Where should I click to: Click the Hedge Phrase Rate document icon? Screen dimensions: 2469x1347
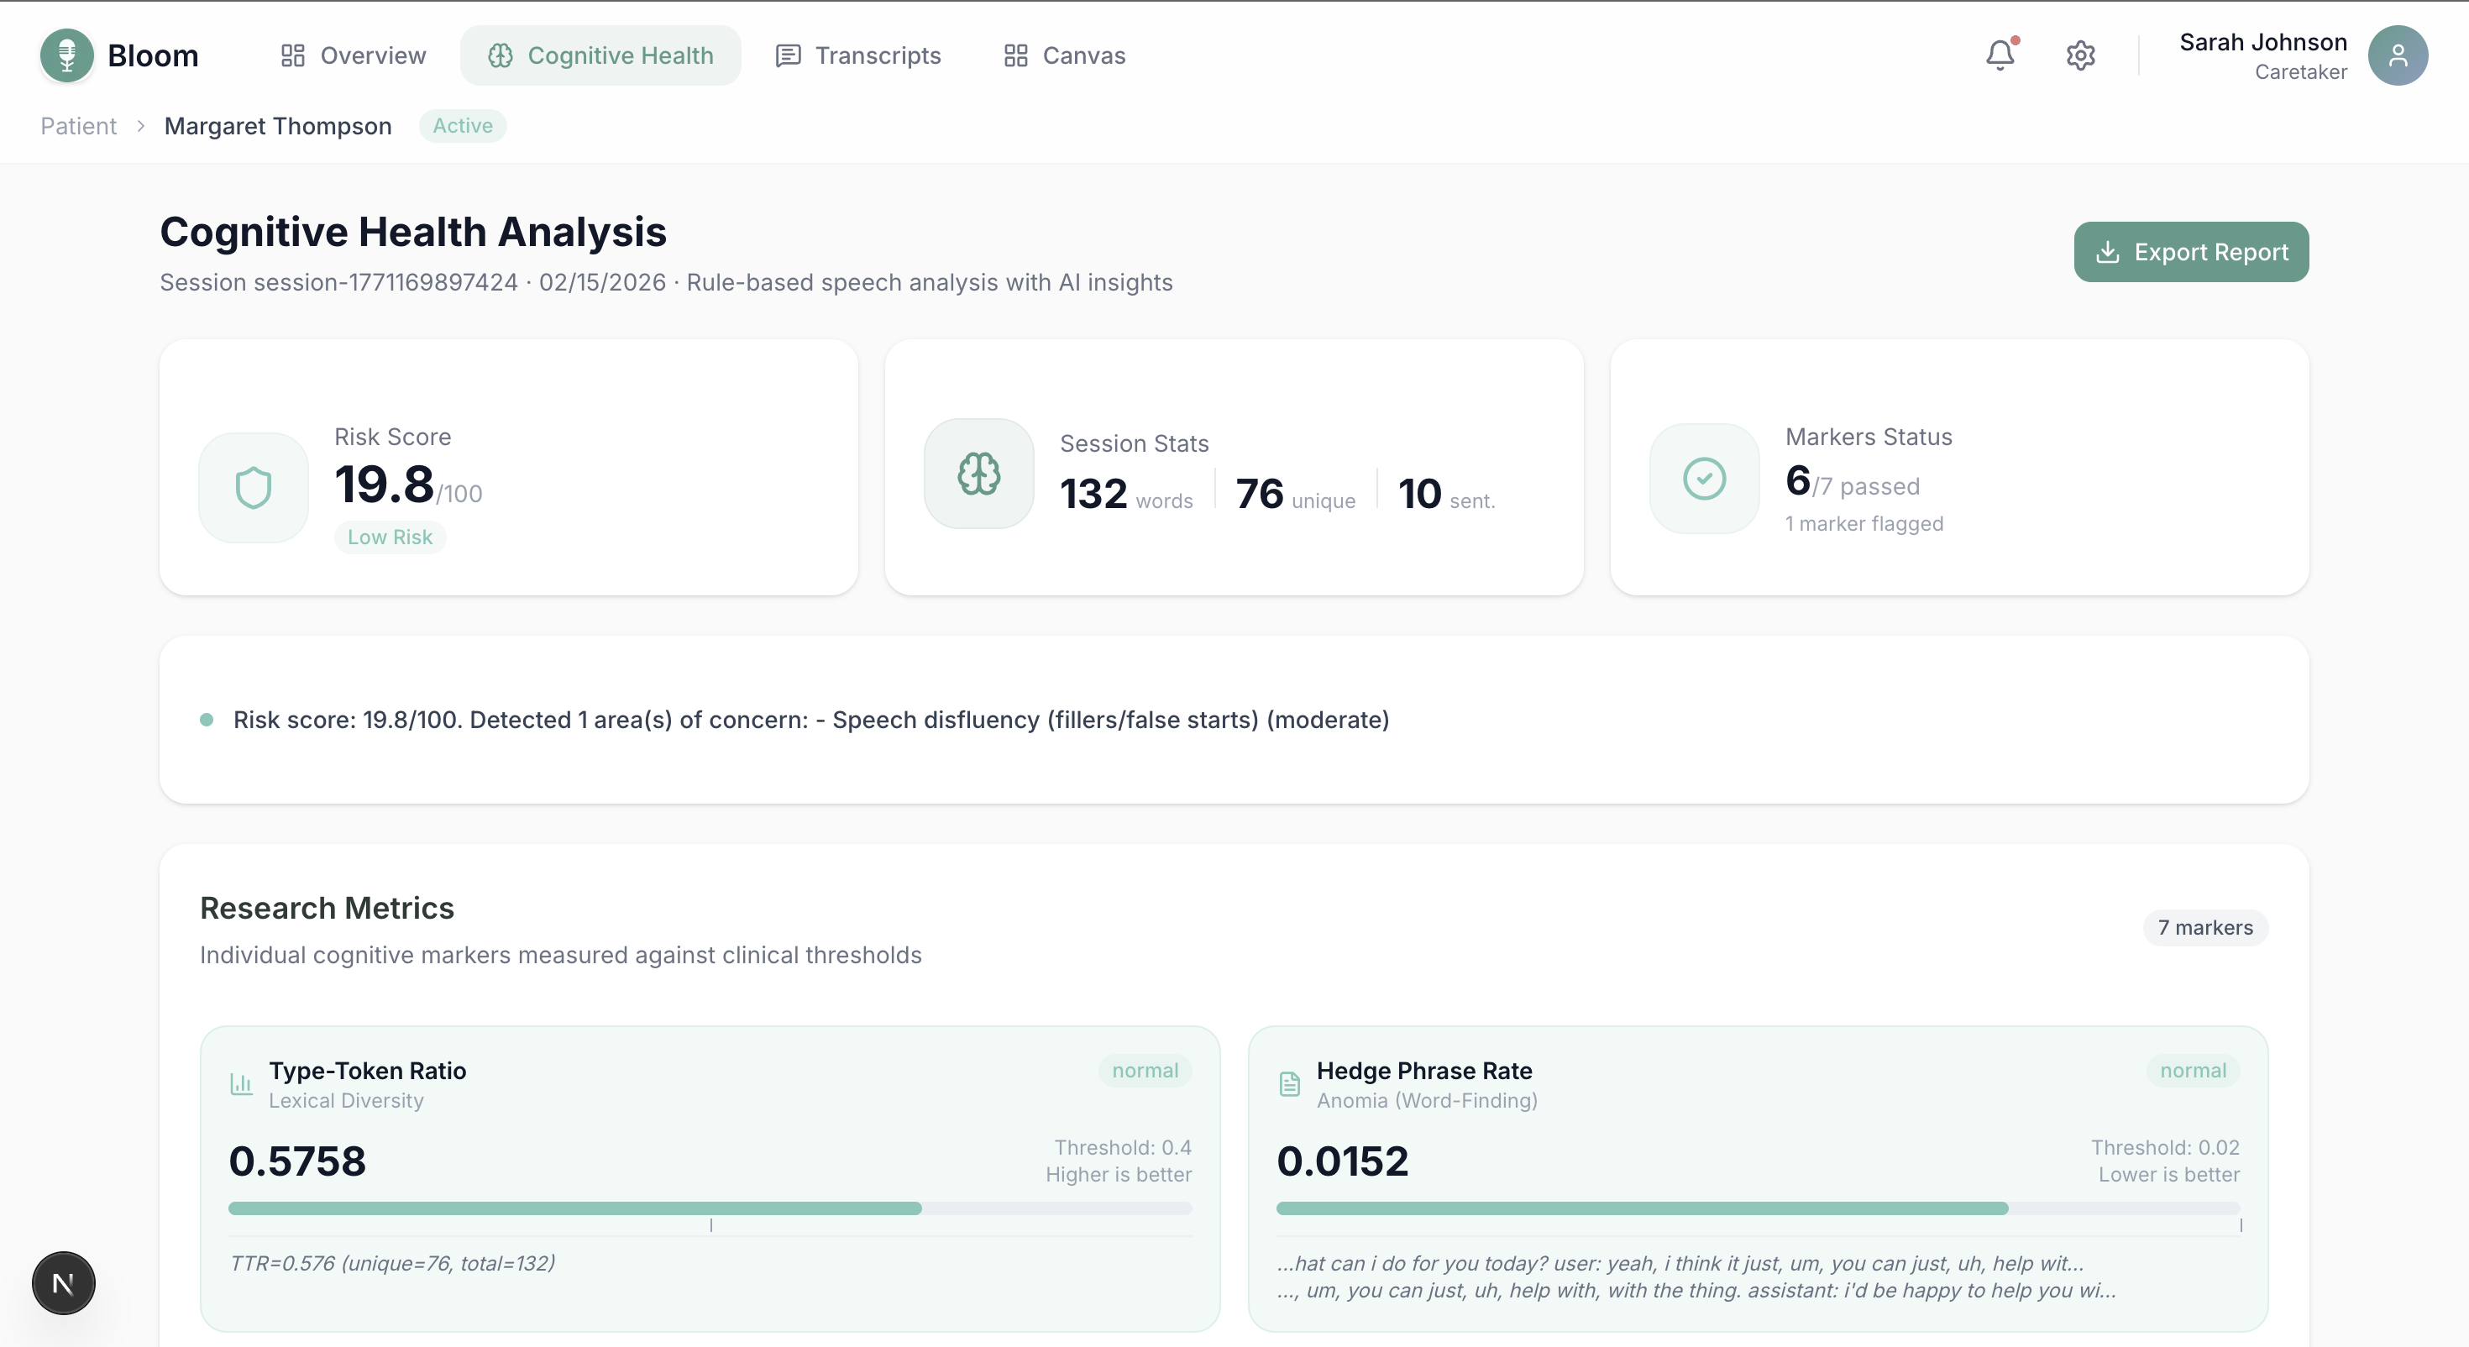point(1289,1084)
